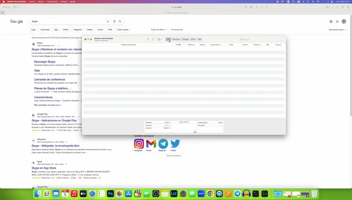352x200 pixels.
Task: Open the Ventana menu
Action: click(64, 2)
